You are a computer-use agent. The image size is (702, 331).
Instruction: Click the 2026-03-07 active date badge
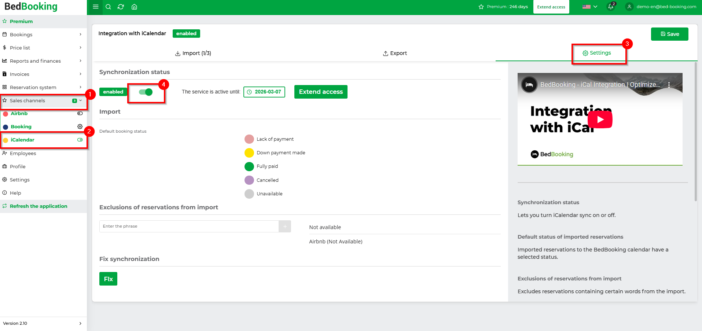pos(264,92)
